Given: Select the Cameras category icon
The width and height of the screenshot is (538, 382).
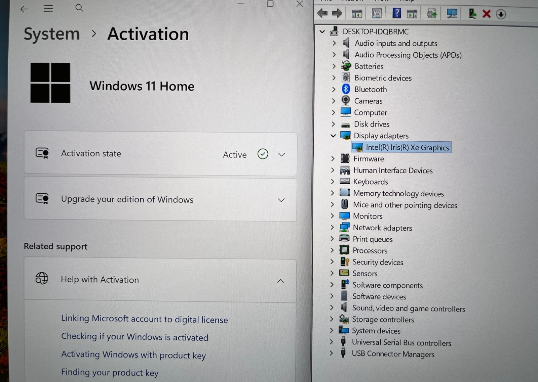Looking at the screenshot, I should click(x=346, y=100).
